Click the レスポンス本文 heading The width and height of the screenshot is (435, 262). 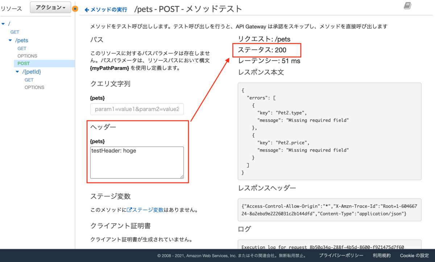coord(261,72)
